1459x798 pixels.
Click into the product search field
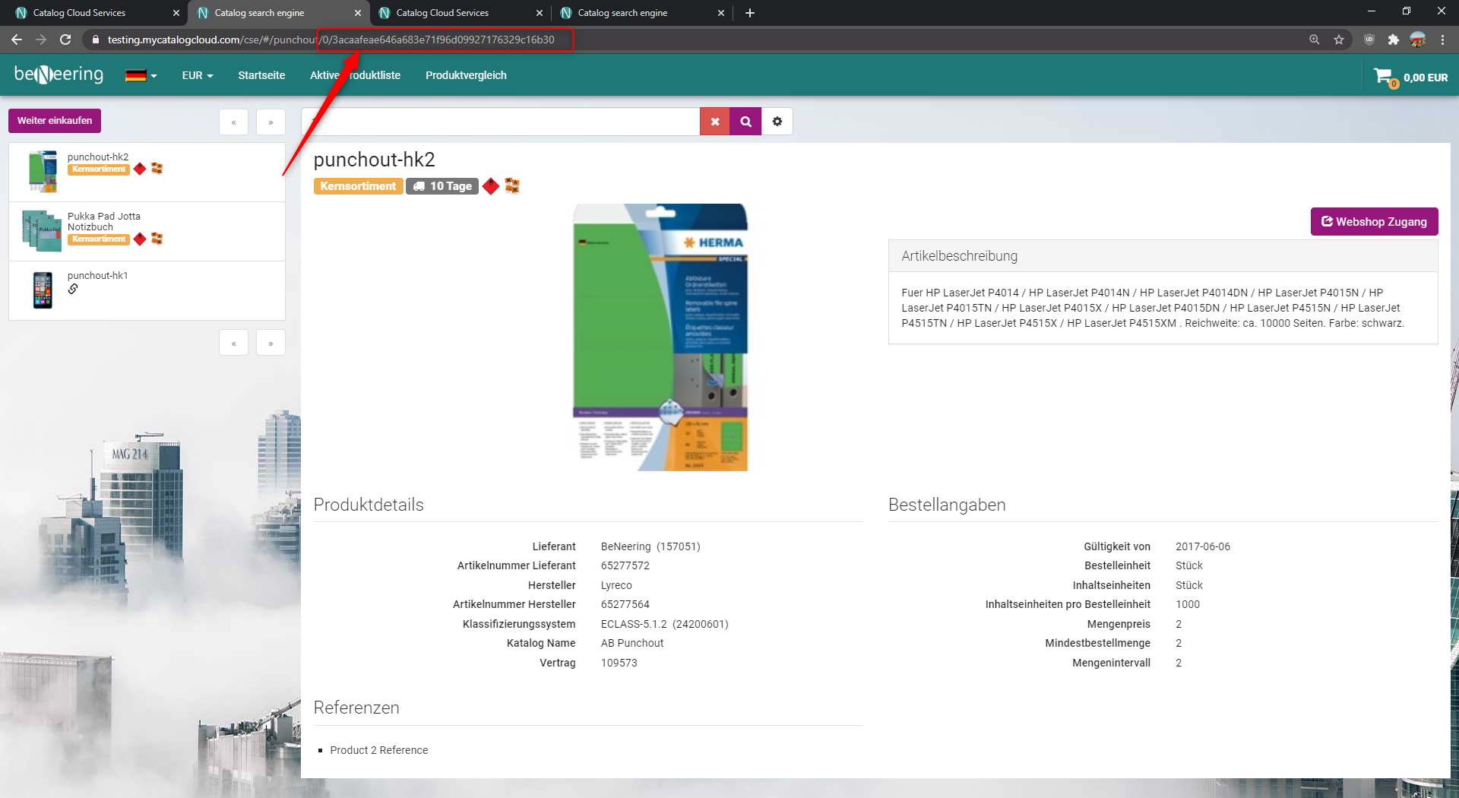coord(502,122)
